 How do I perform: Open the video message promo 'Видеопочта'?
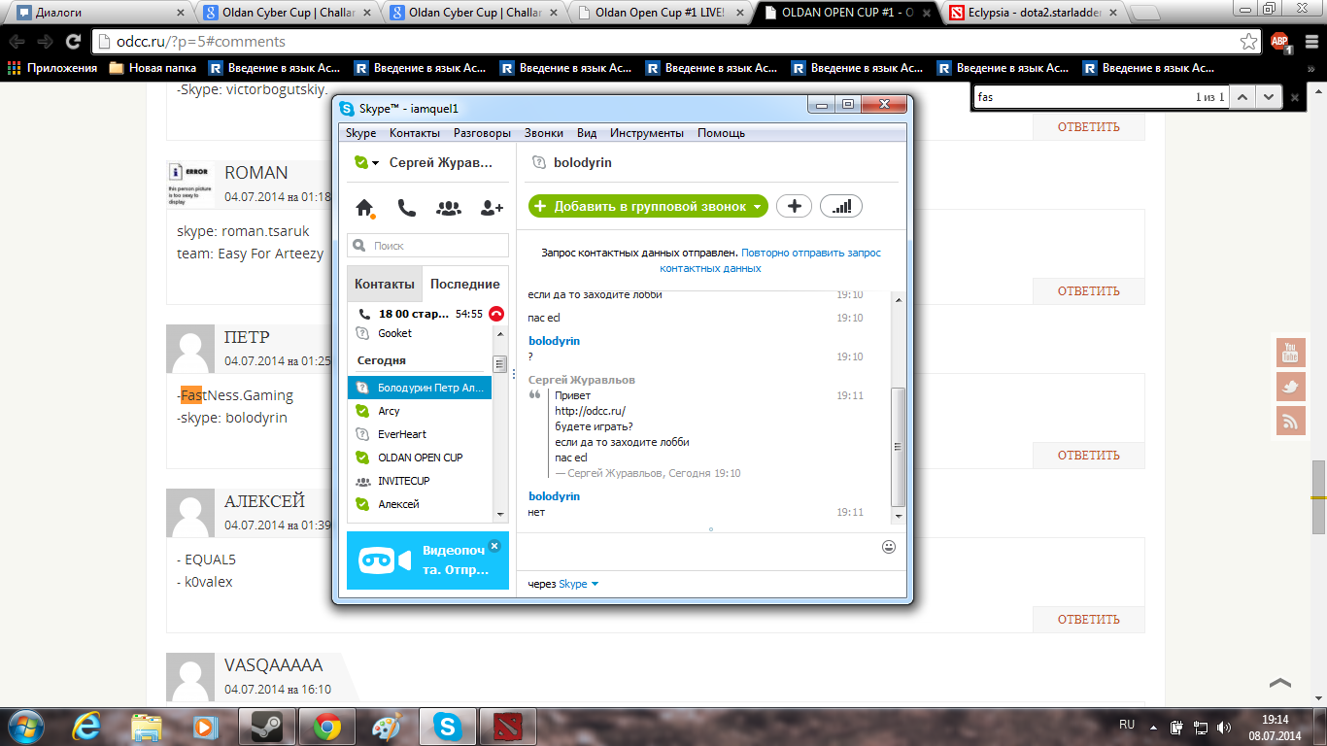(427, 560)
